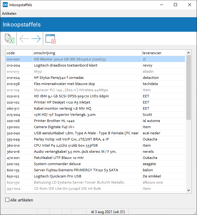Maximize the Inkoopstaffels window
Screen dimensions: 197x215
click(175, 5)
